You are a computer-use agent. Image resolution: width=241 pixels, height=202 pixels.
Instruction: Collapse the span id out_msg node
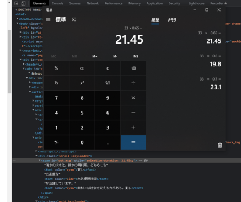[39, 160]
